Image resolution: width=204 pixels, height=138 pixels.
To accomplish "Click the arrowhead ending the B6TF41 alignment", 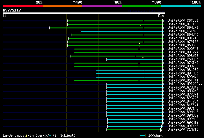I will [x=163, y=81].
